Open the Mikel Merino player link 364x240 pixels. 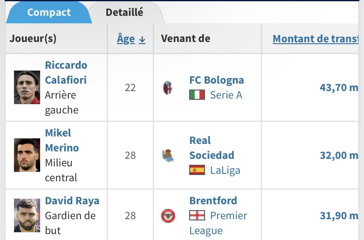[x=62, y=140]
